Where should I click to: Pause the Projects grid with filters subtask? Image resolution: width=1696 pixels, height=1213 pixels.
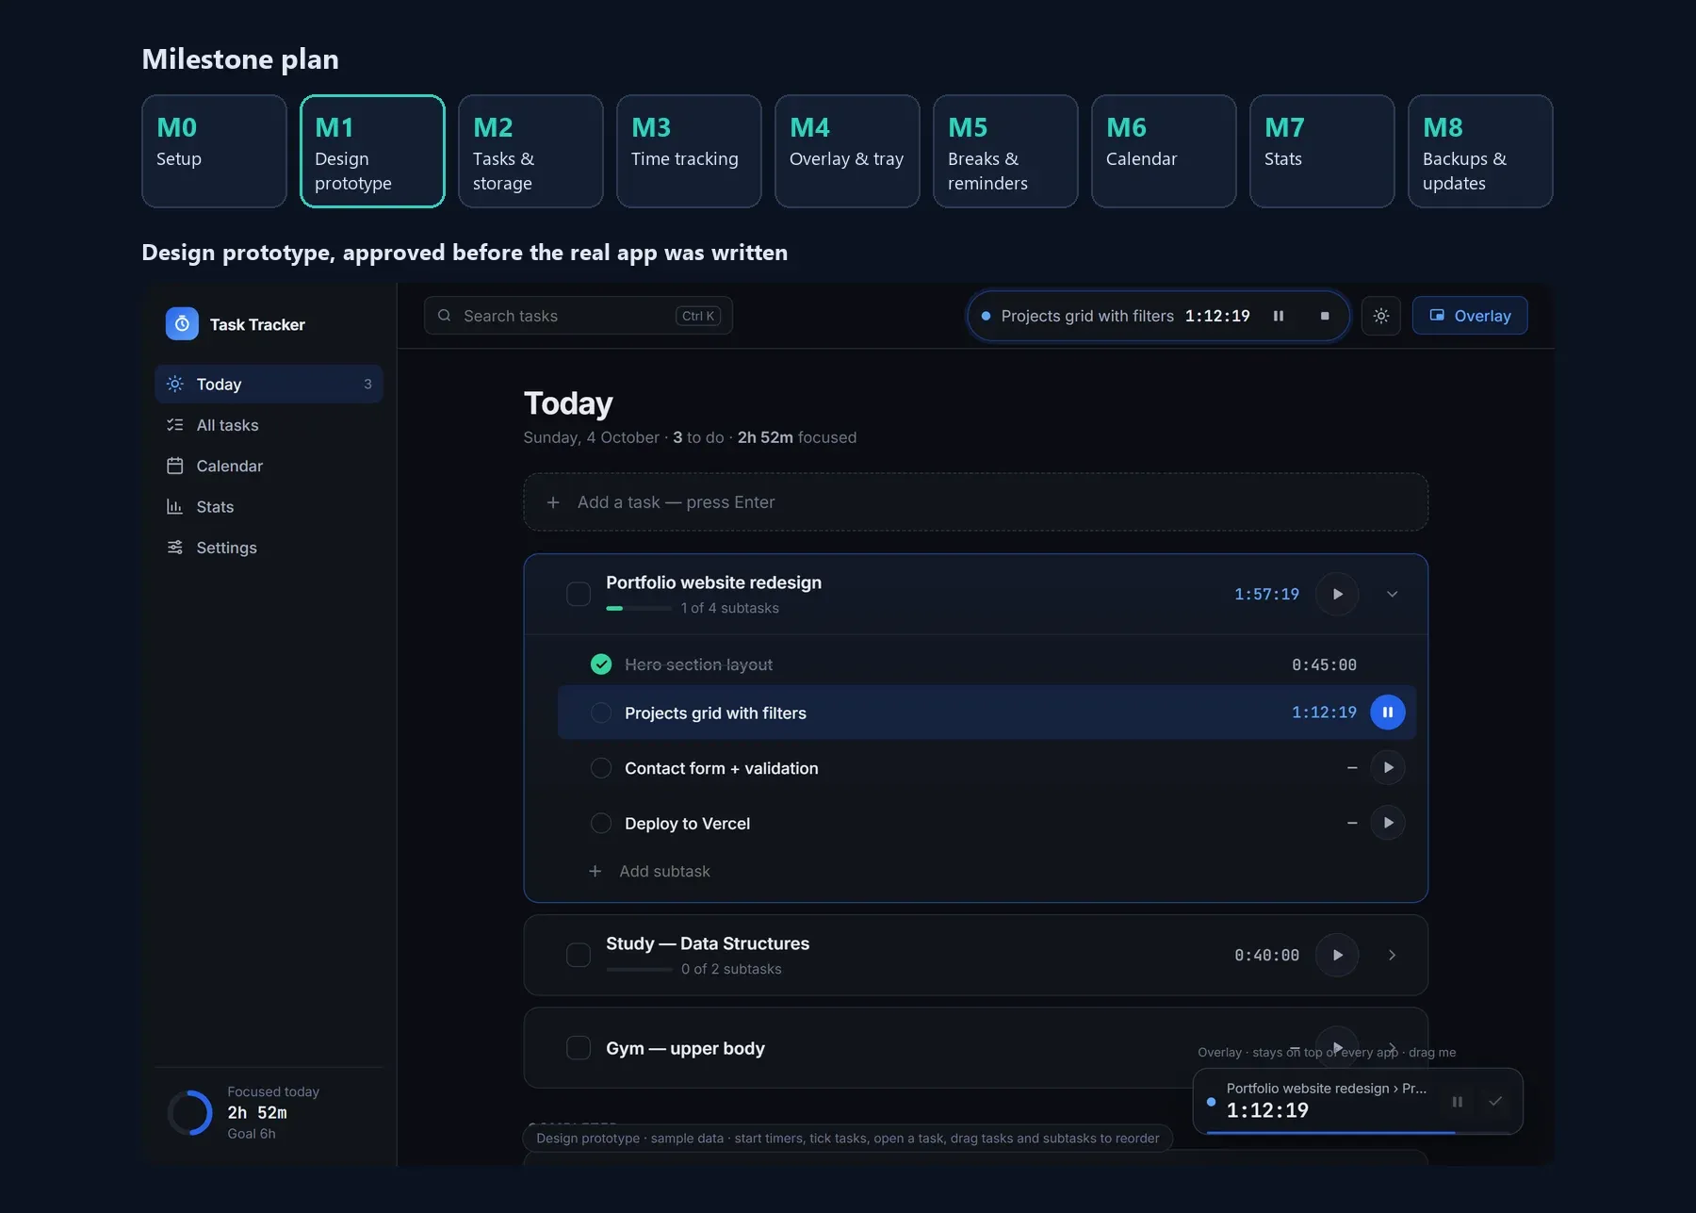pyautogui.click(x=1388, y=713)
